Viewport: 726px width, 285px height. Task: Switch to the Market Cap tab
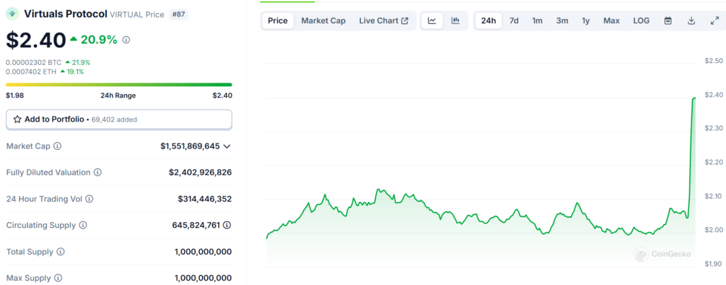(x=323, y=21)
